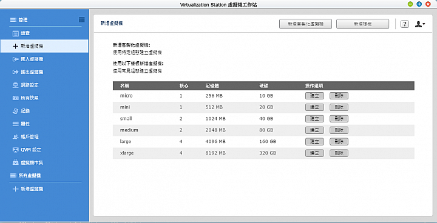Click the 操作選項 column header
The image size is (437, 223).
[314, 86]
